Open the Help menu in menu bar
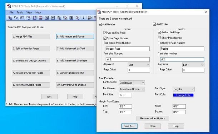 (x=38, y=13)
